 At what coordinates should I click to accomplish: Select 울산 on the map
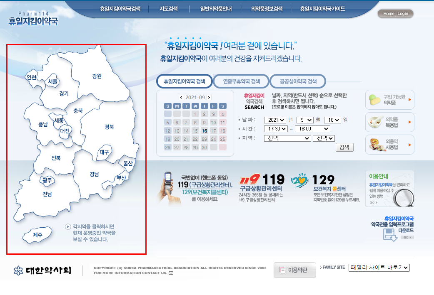[x=128, y=163]
